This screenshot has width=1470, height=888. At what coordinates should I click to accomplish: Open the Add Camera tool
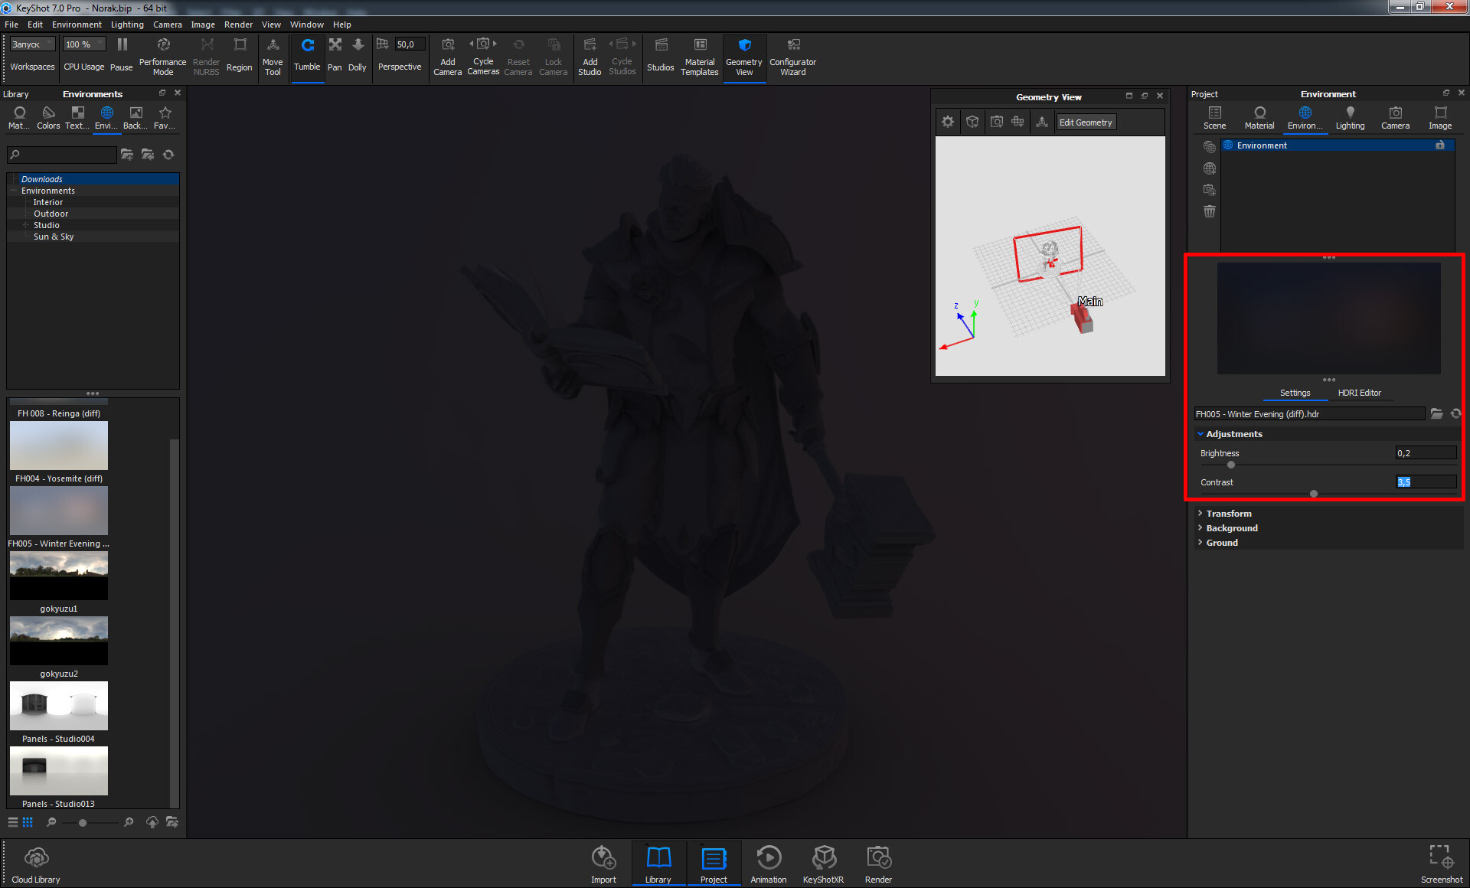coord(448,57)
